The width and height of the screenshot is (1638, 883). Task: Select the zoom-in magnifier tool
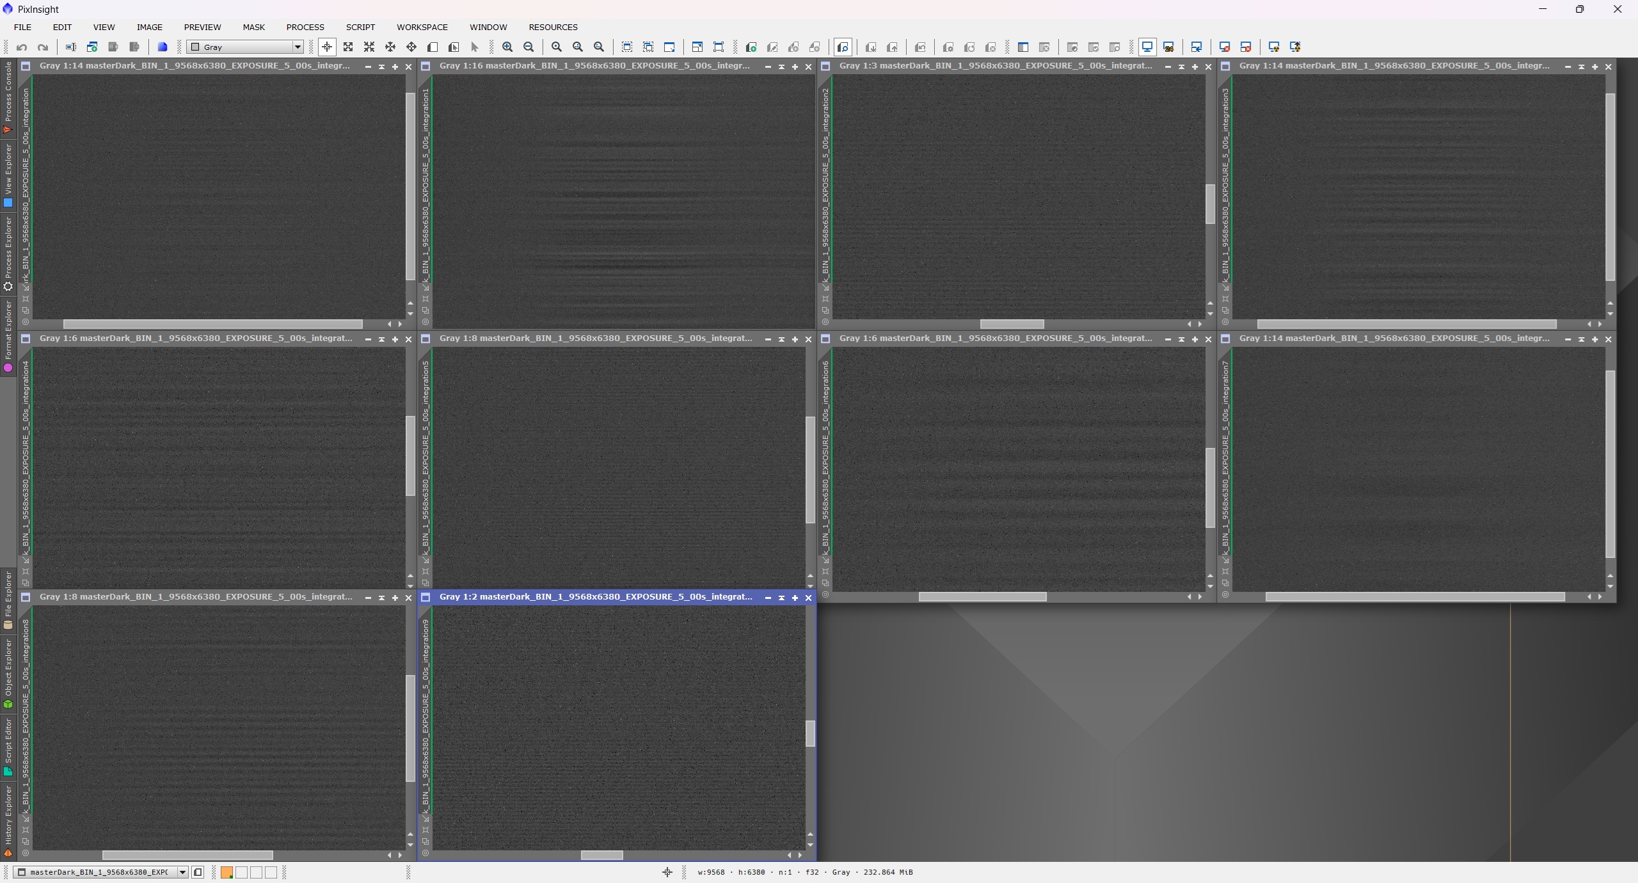[x=507, y=47]
